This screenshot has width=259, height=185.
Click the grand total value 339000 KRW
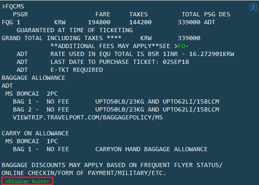[189, 38]
